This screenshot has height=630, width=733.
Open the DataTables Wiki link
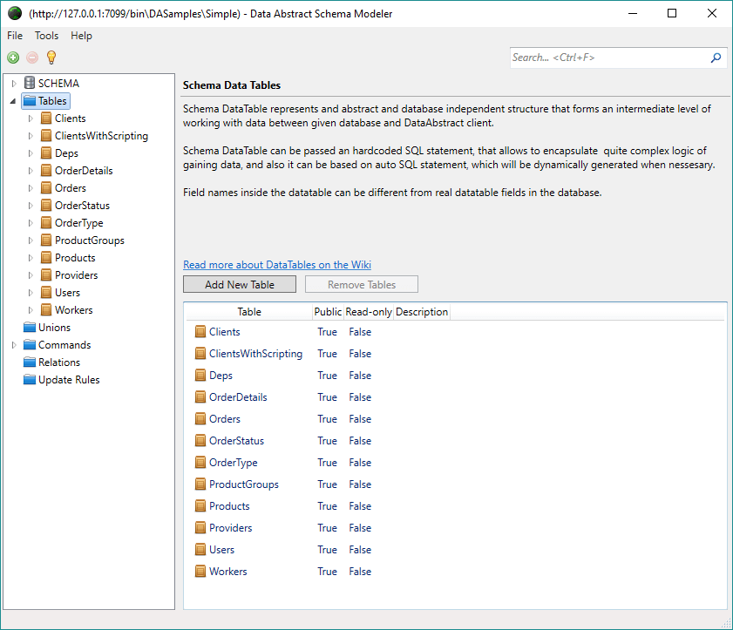pos(277,265)
